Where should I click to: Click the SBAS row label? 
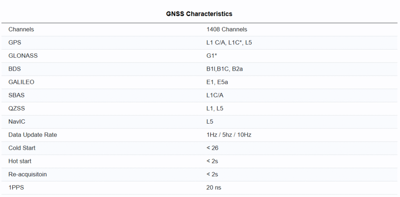(x=16, y=96)
